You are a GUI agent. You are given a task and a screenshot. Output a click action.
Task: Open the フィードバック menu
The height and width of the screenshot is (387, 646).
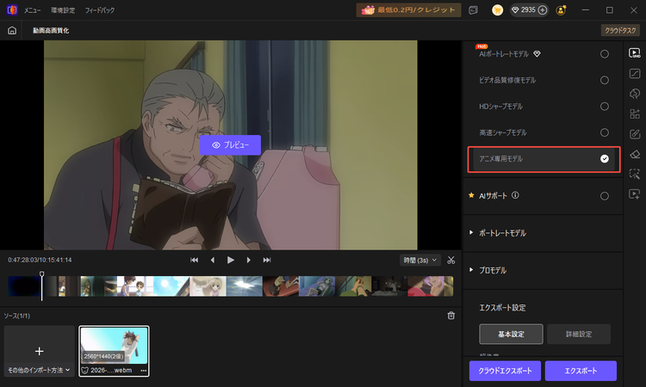(100, 10)
